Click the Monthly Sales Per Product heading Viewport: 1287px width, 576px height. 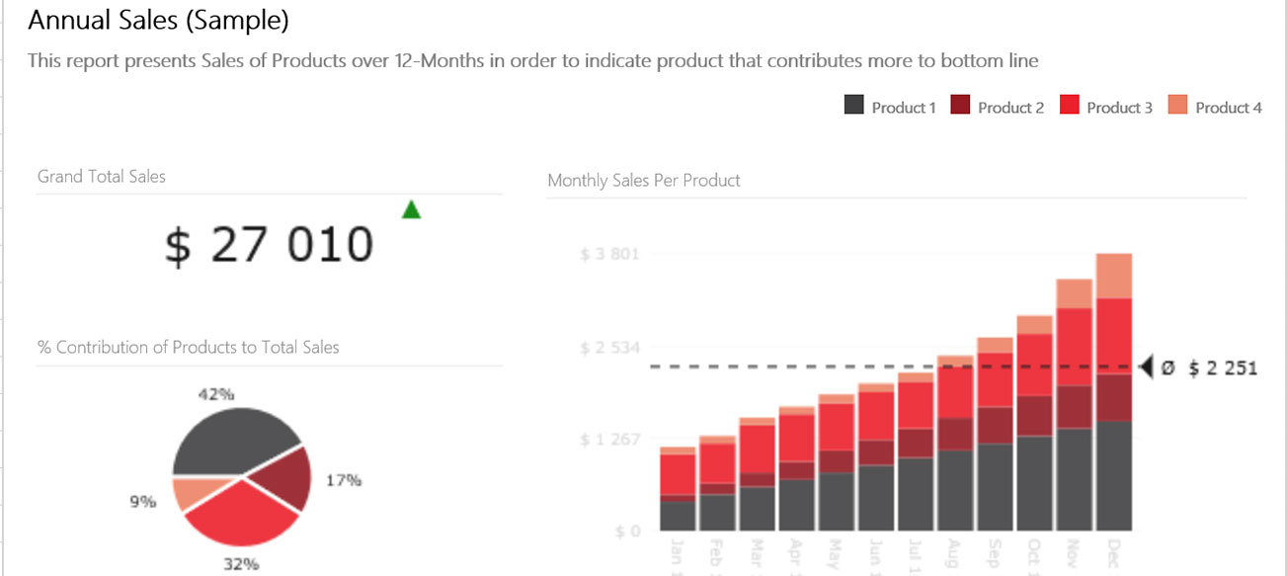pos(643,180)
